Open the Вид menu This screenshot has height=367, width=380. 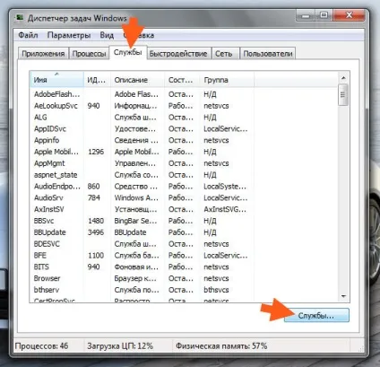click(x=107, y=35)
